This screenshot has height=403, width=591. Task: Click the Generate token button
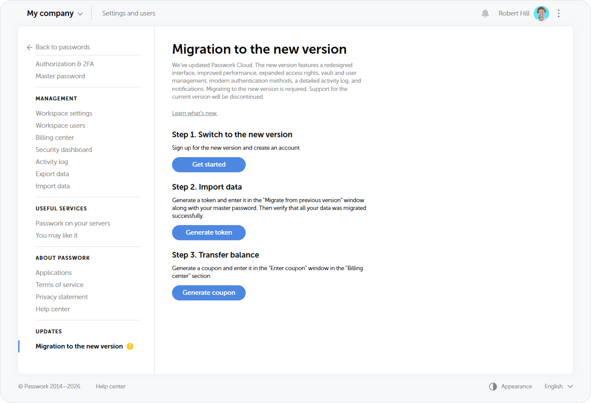209,233
